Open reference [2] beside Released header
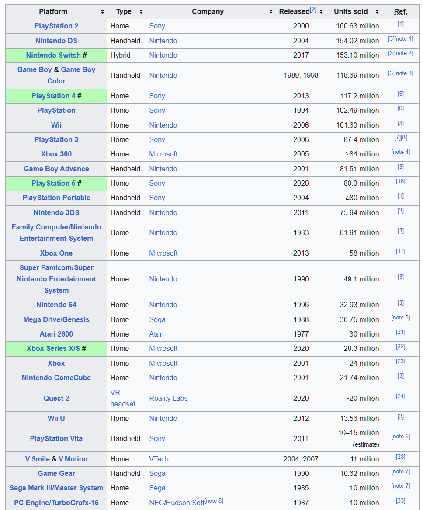This screenshot has width=423, height=510. click(x=313, y=10)
